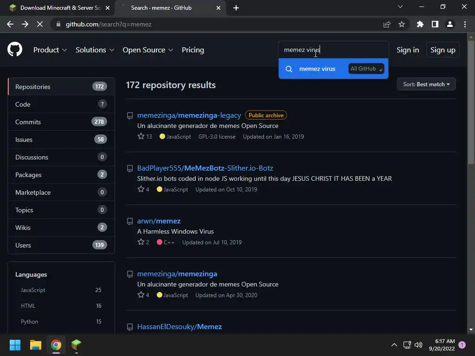The width and height of the screenshot is (475, 356).
Task: Select Wikis results filter
Action: pos(61,227)
